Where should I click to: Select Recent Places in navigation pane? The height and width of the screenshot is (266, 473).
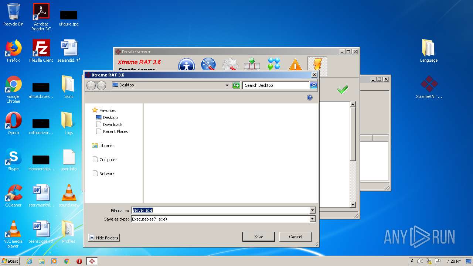(112, 132)
